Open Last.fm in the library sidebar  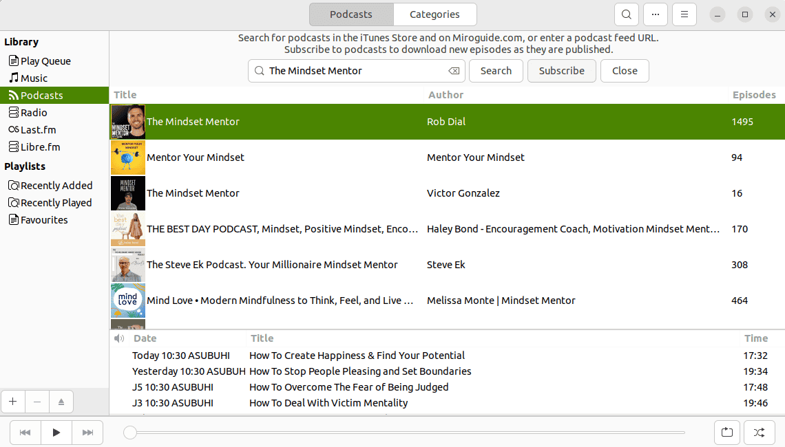pyautogui.click(x=38, y=130)
